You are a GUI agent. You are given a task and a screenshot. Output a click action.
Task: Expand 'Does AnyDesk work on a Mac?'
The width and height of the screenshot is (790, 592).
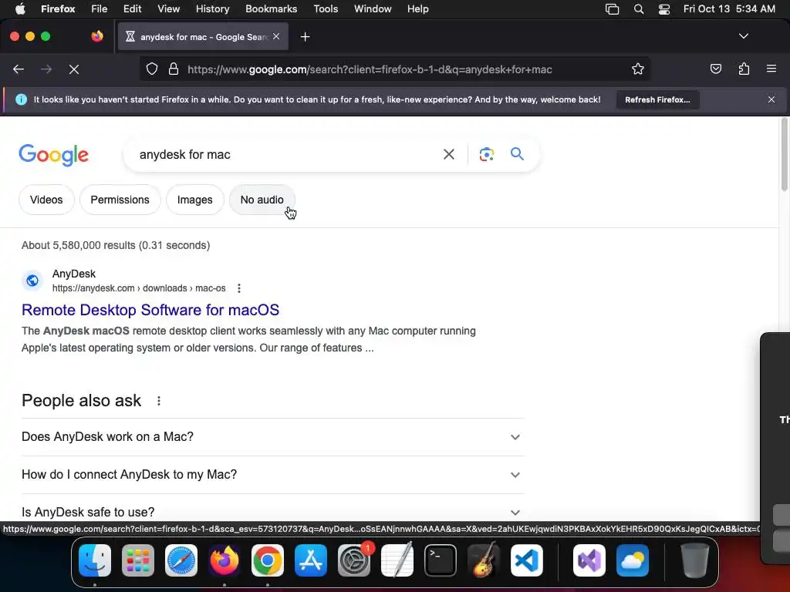272,437
